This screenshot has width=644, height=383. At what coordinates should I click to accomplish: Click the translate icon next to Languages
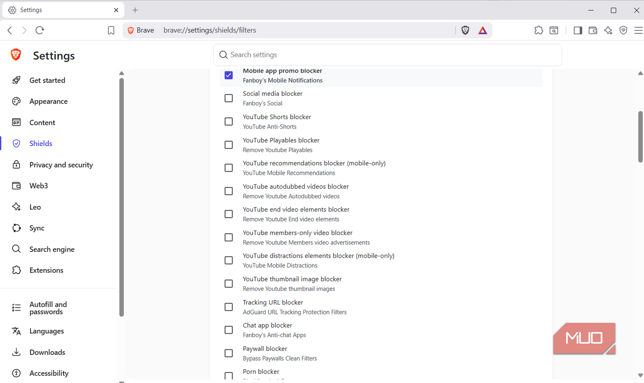pyautogui.click(x=16, y=331)
